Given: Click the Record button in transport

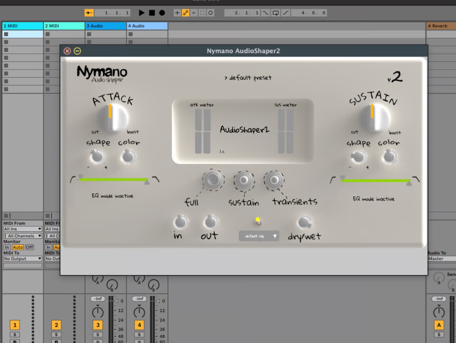Looking at the screenshot, I should (x=162, y=13).
